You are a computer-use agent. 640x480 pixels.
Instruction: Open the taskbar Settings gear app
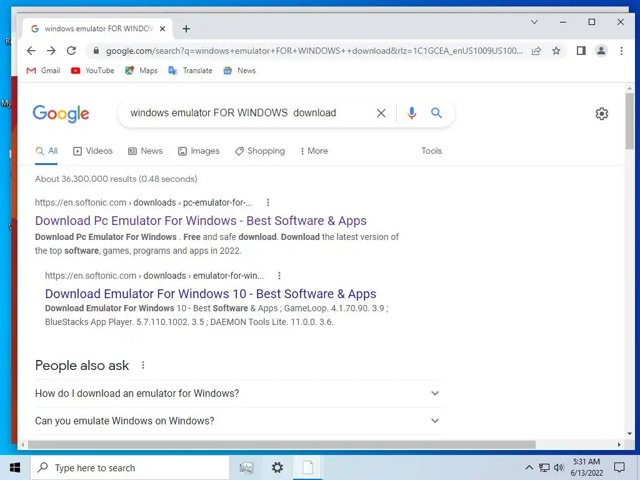tap(277, 467)
